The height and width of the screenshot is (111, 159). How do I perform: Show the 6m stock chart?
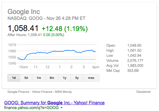pos(52,78)
